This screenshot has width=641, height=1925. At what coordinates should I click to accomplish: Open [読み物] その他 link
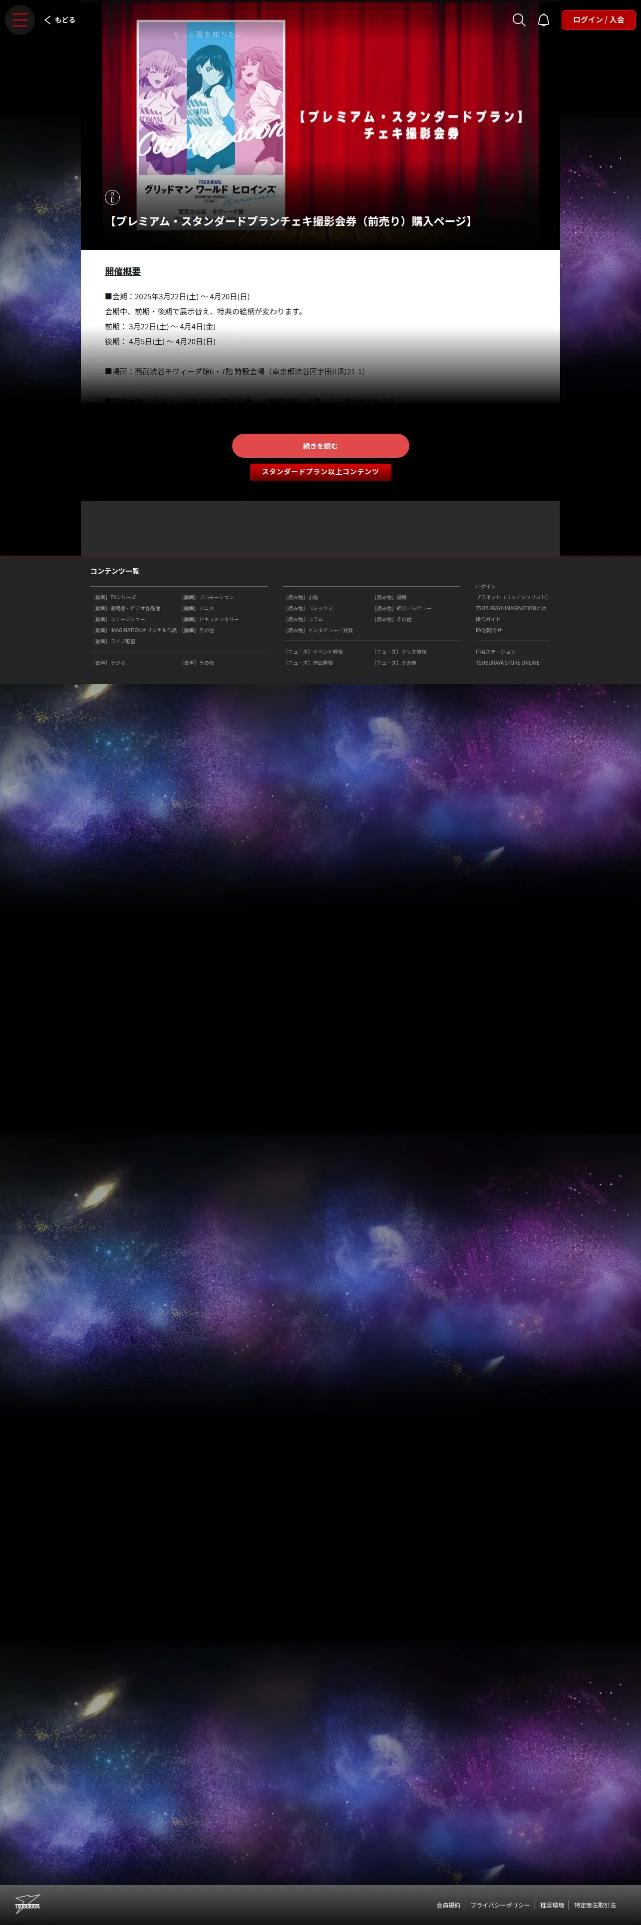pyautogui.click(x=392, y=620)
